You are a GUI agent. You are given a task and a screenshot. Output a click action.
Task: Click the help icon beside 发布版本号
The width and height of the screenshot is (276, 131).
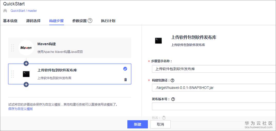(173, 99)
